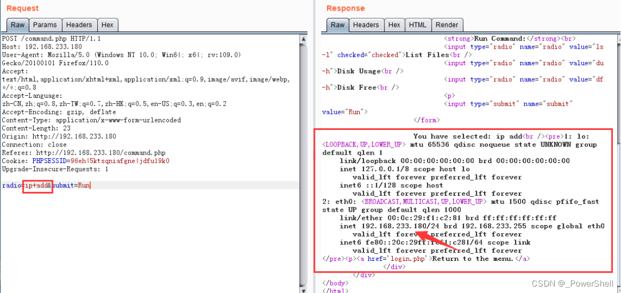The width and height of the screenshot is (621, 293).
Task: Click the PHPSESSID cookie value
Action: pyautogui.click(x=120, y=161)
